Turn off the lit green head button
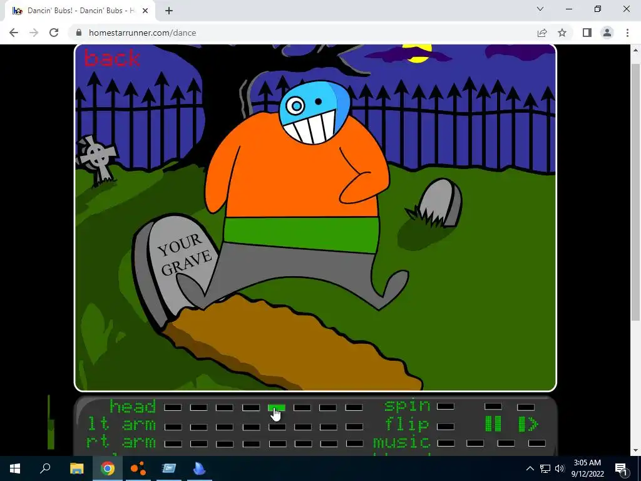641x481 pixels. [x=276, y=407]
